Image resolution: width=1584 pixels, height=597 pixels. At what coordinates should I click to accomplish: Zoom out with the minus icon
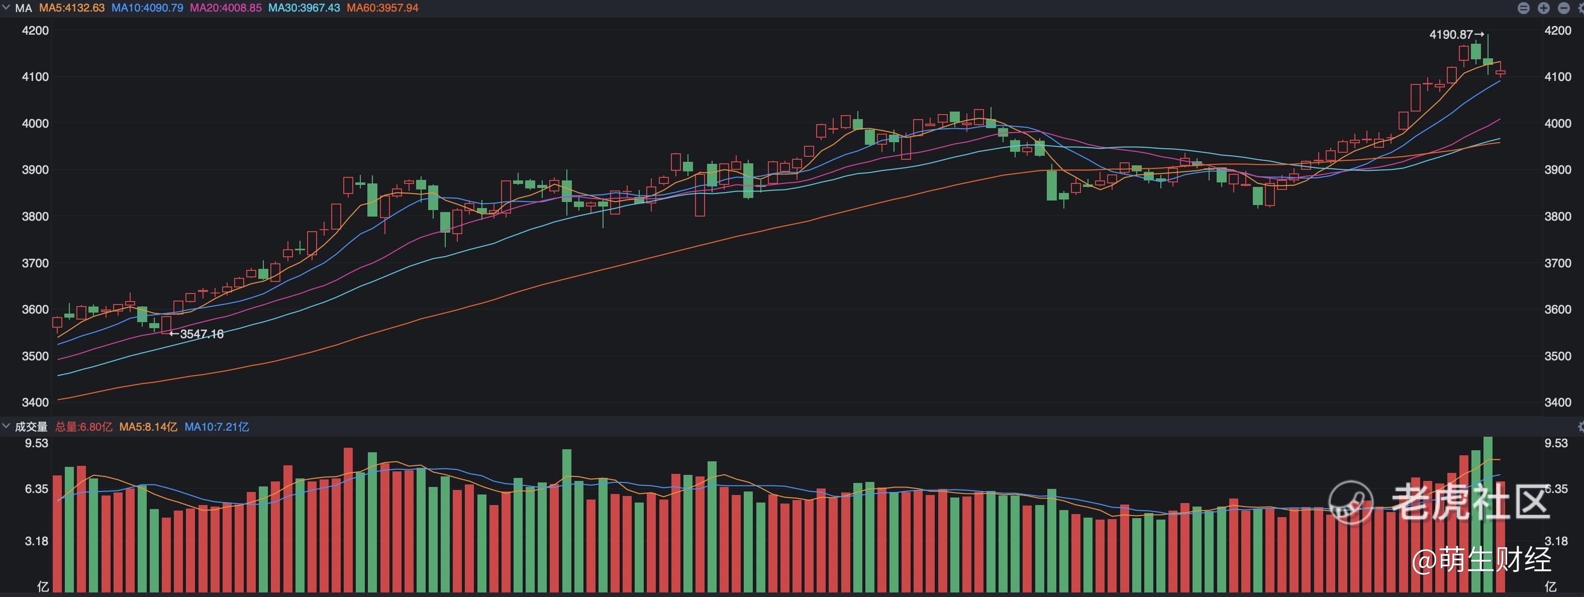1564,8
